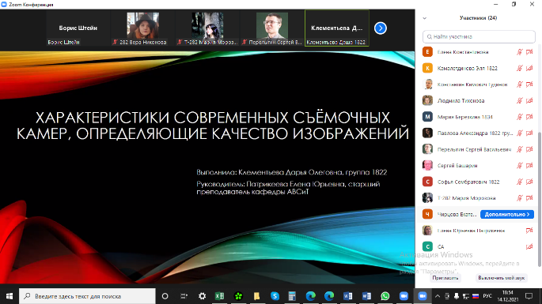The width and height of the screenshot is (542, 304).
Task: Click the next participants arrow in video strip
Action: tap(381, 28)
